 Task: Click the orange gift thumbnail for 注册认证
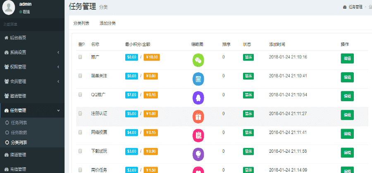[x=198, y=117]
